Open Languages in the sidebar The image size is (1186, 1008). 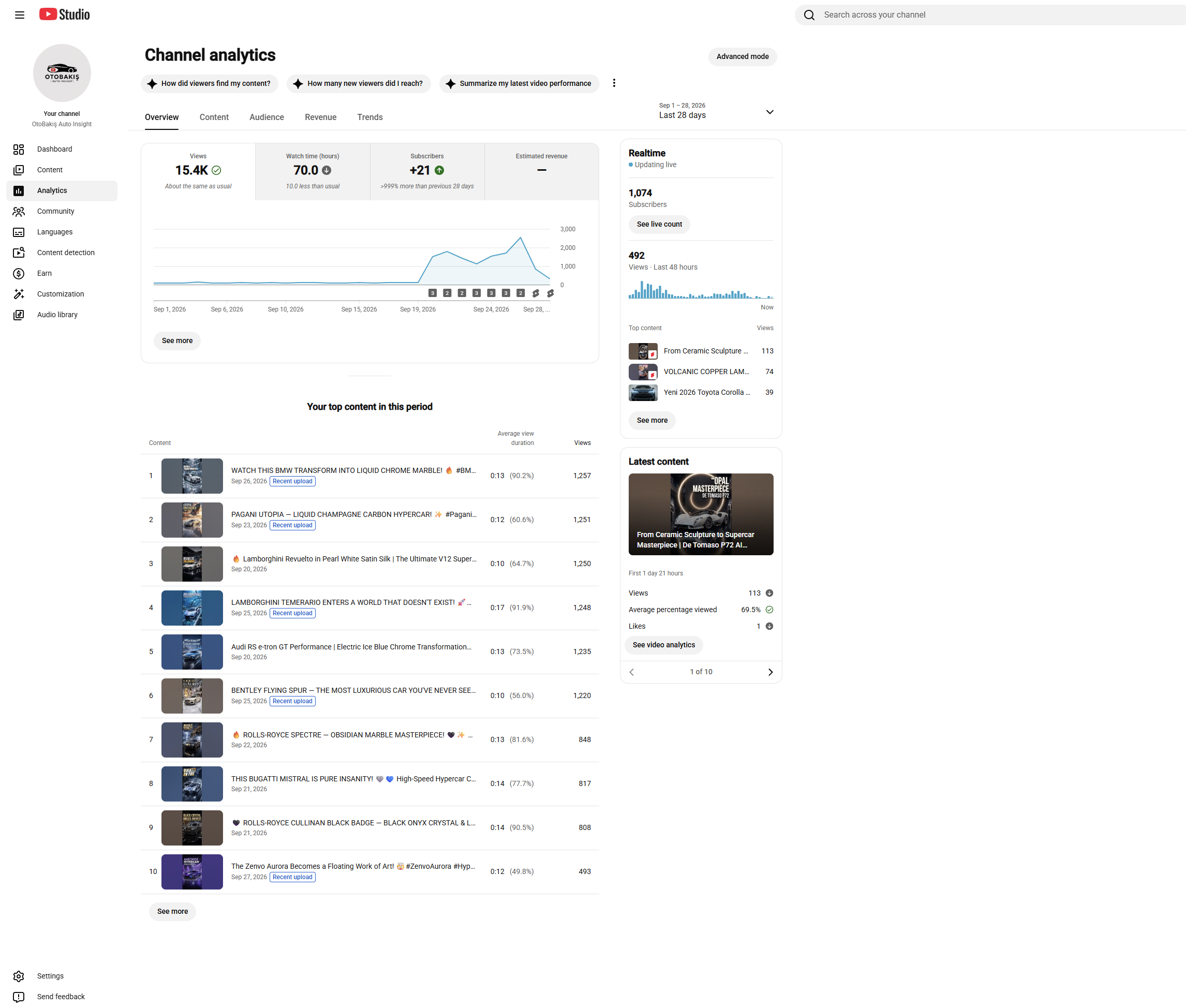[62, 232]
